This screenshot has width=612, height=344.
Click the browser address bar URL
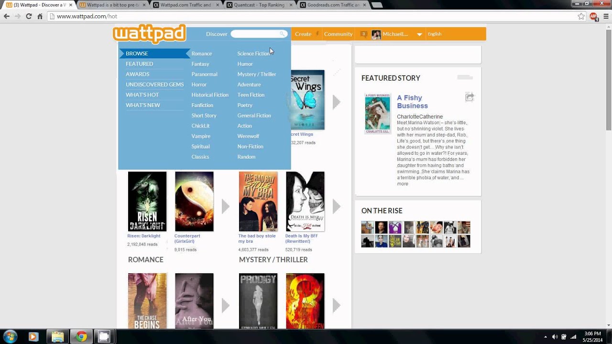pos(87,16)
